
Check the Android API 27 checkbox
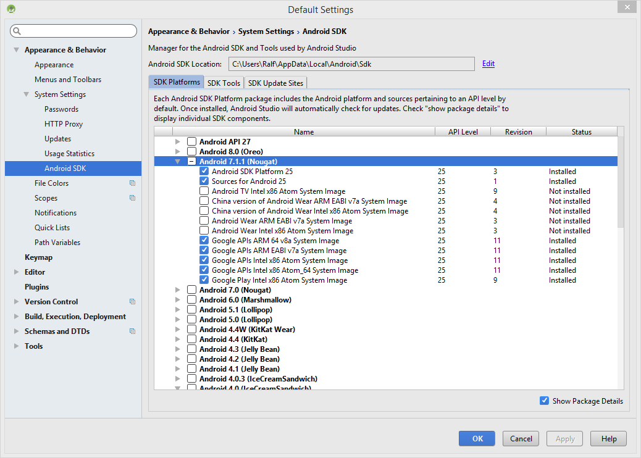[x=191, y=142]
